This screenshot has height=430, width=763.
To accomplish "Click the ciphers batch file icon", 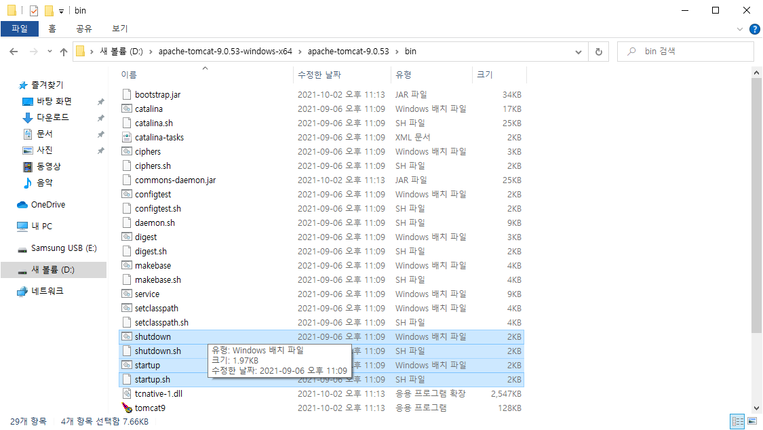I will pos(127,151).
